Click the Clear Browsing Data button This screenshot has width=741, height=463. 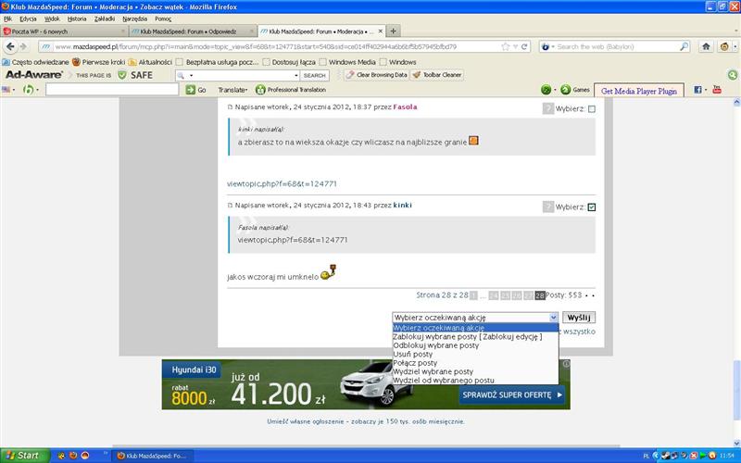tap(376, 75)
